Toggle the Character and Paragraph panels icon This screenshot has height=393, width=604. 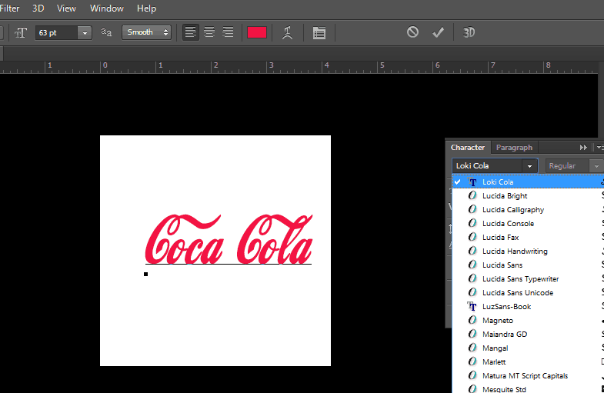[319, 32]
